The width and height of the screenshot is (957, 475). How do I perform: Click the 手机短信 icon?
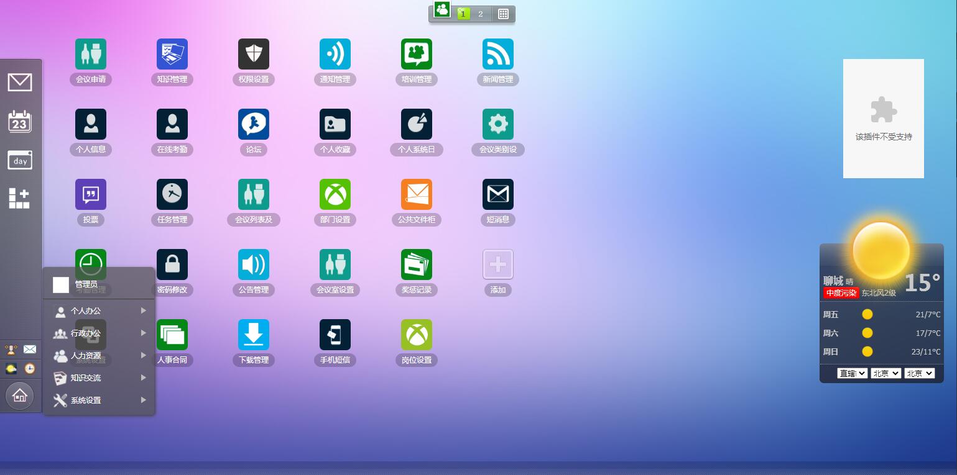pos(335,335)
